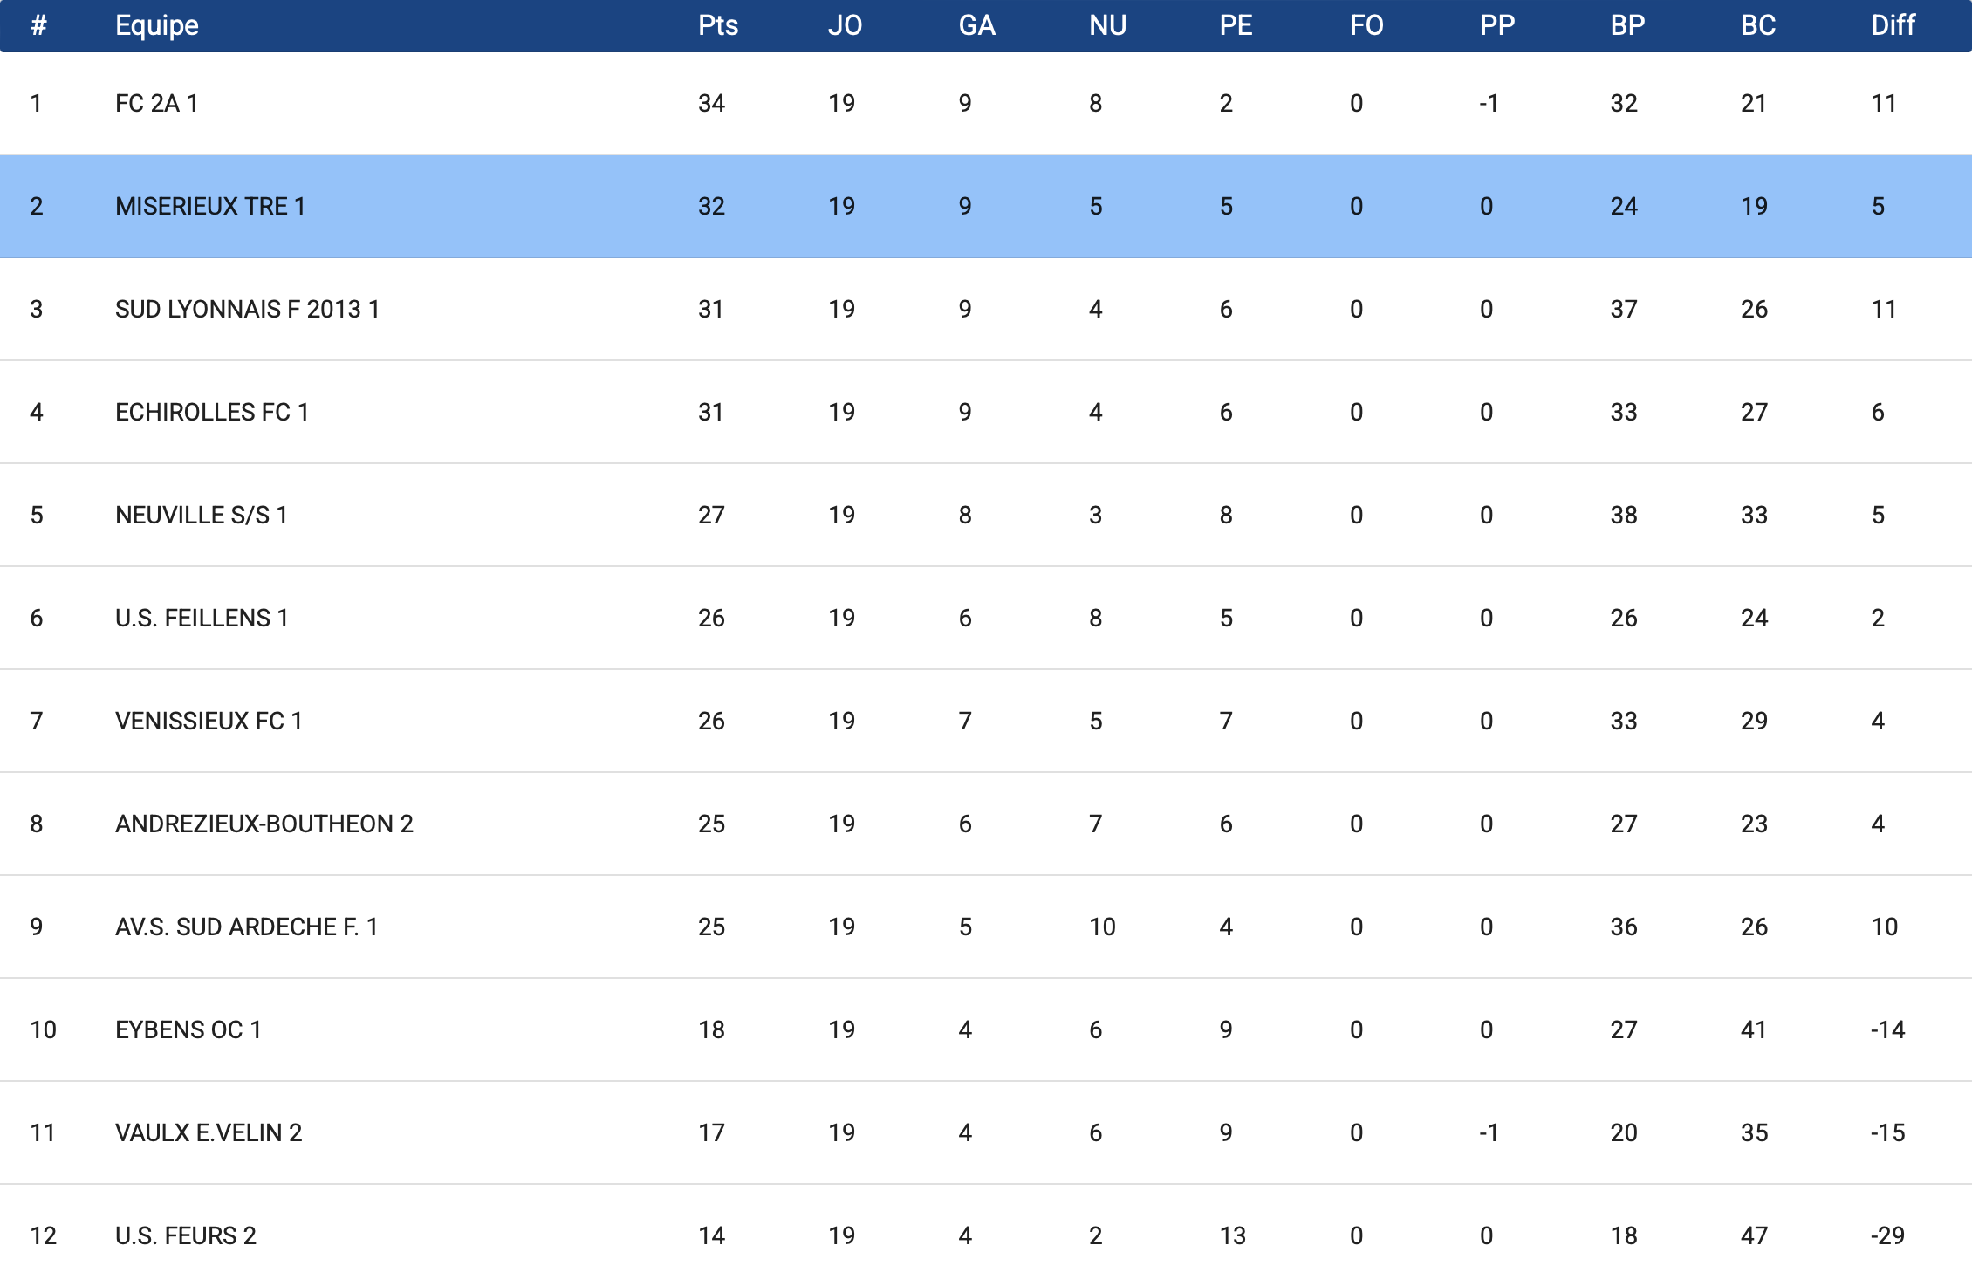Select the GA column header
This screenshot has height=1286, width=1972.
pos(976,25)
